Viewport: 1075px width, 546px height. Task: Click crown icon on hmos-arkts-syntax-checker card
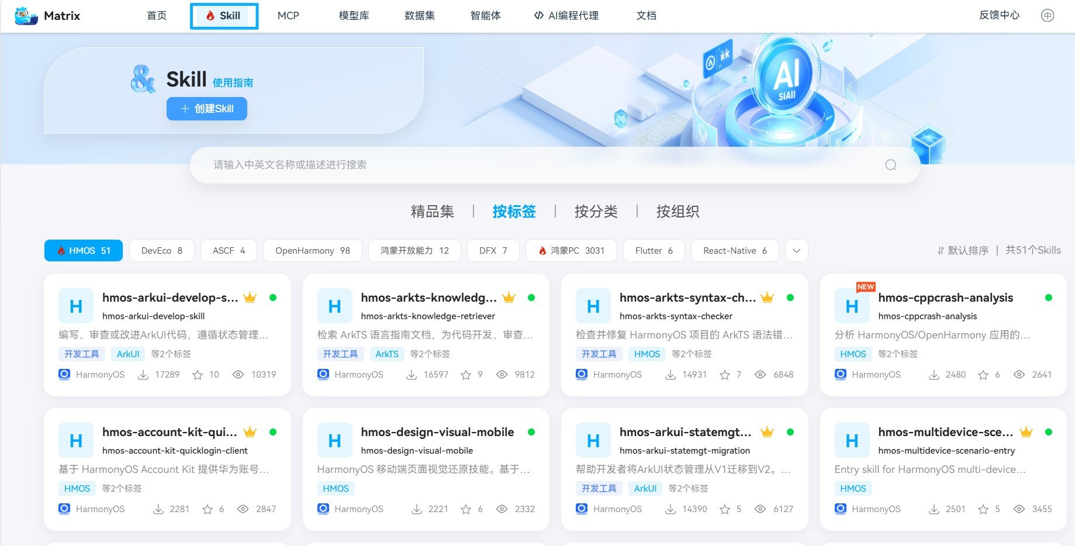click(x=768, y=298)
